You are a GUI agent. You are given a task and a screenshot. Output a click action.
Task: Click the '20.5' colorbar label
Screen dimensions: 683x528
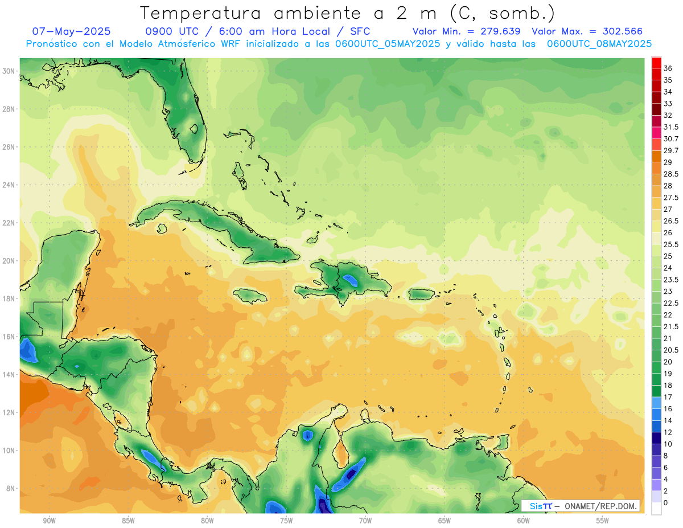coord(671,350)
